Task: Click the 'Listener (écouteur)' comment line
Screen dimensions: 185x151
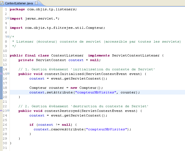Action: click(x=96, y=42)
